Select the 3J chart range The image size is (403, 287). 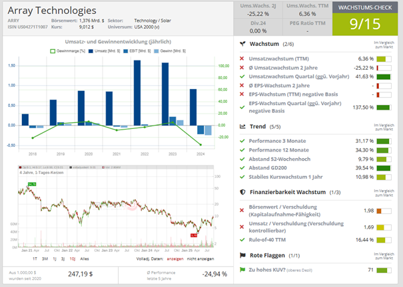(x=63, y=259)
